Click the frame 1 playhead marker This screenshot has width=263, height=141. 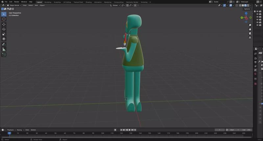(x=10, y=133)
